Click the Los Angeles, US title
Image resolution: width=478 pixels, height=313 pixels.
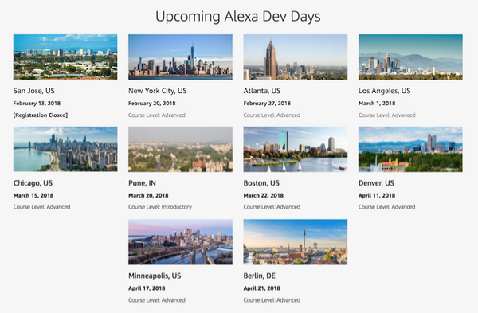[x=385, y=91]
